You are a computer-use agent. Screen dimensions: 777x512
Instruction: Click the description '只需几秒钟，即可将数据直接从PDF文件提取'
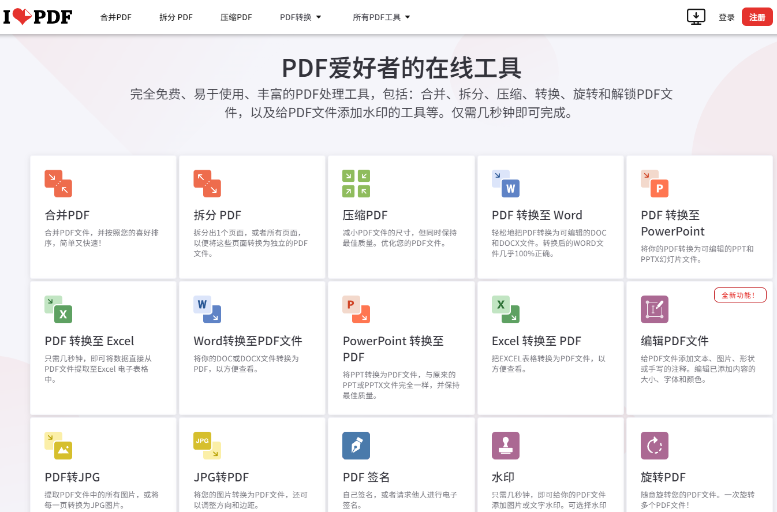tap(98, 369)
